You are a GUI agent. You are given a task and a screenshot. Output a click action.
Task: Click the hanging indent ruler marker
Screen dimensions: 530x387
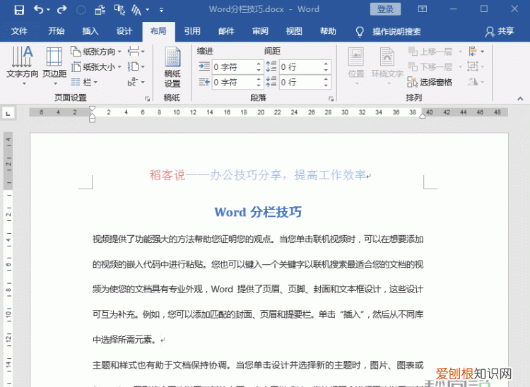tap(92, 116)
